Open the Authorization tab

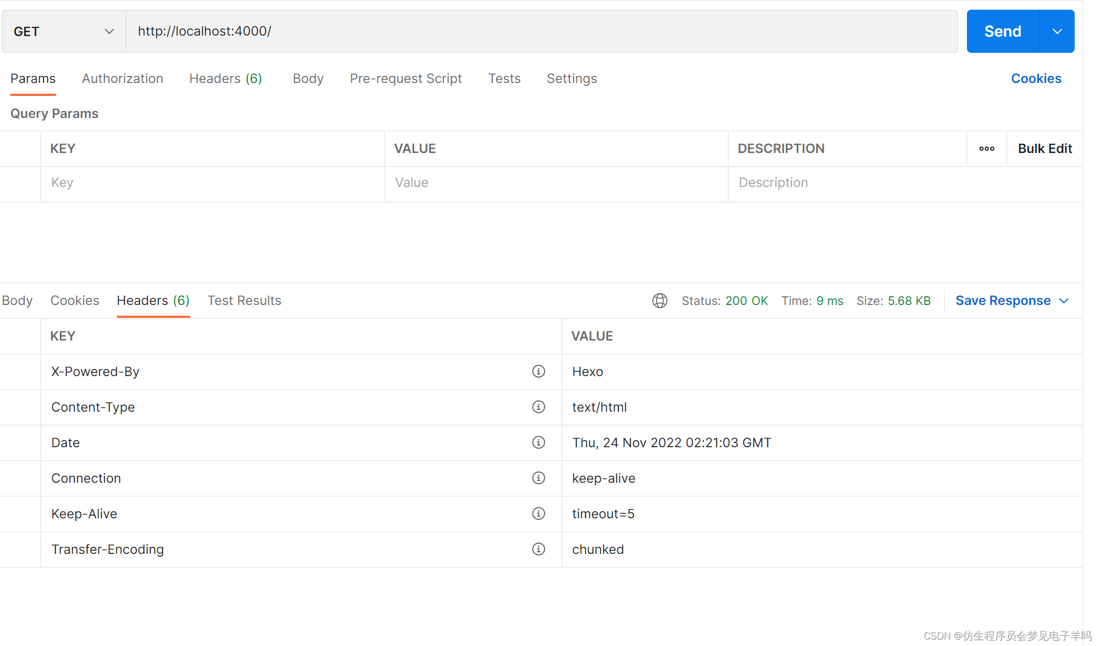pos(122,79)
